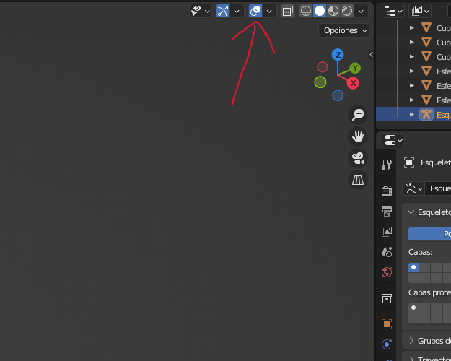Click the Esque armature name field
This screenshot has width=451, height=361.
pos(438,188)
